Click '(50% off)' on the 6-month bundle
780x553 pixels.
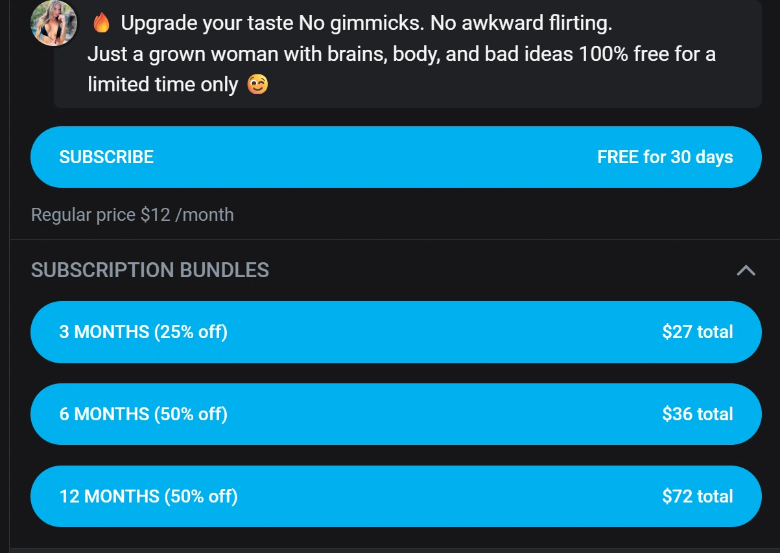191,414
